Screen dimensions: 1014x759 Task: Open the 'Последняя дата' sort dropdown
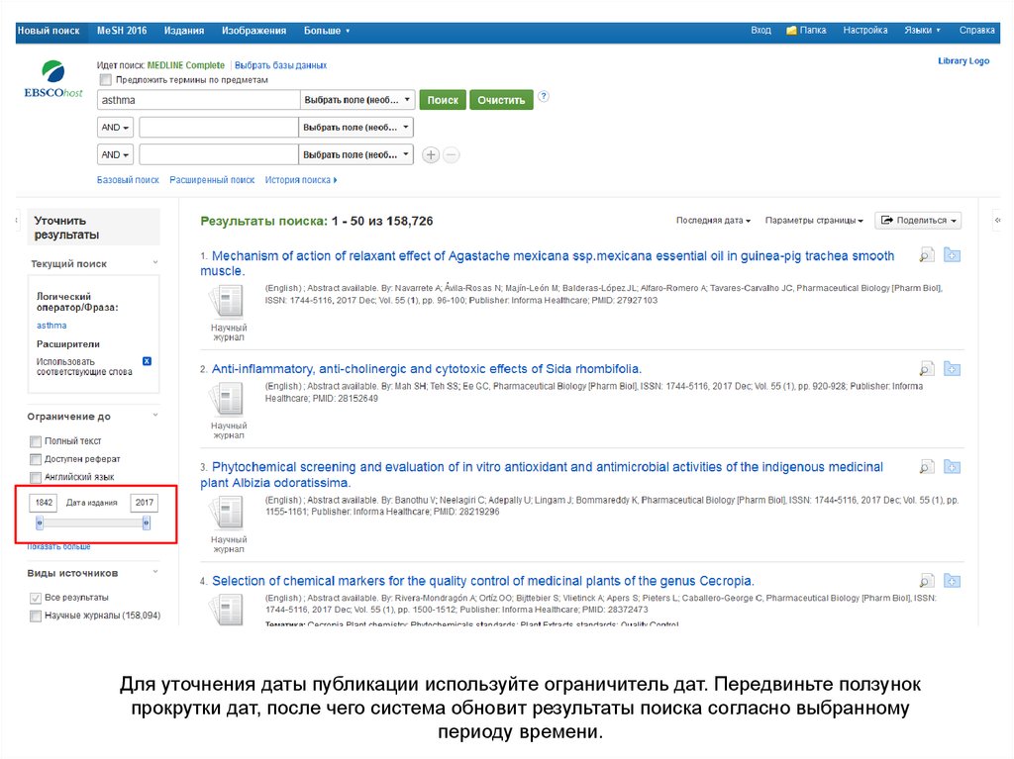point(713,221)
